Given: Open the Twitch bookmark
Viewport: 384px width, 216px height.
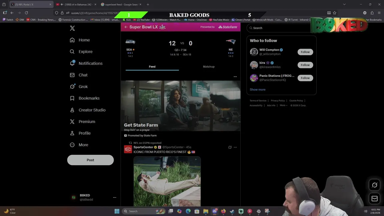Looking at the screenshot, I should [x=8, y=20].
